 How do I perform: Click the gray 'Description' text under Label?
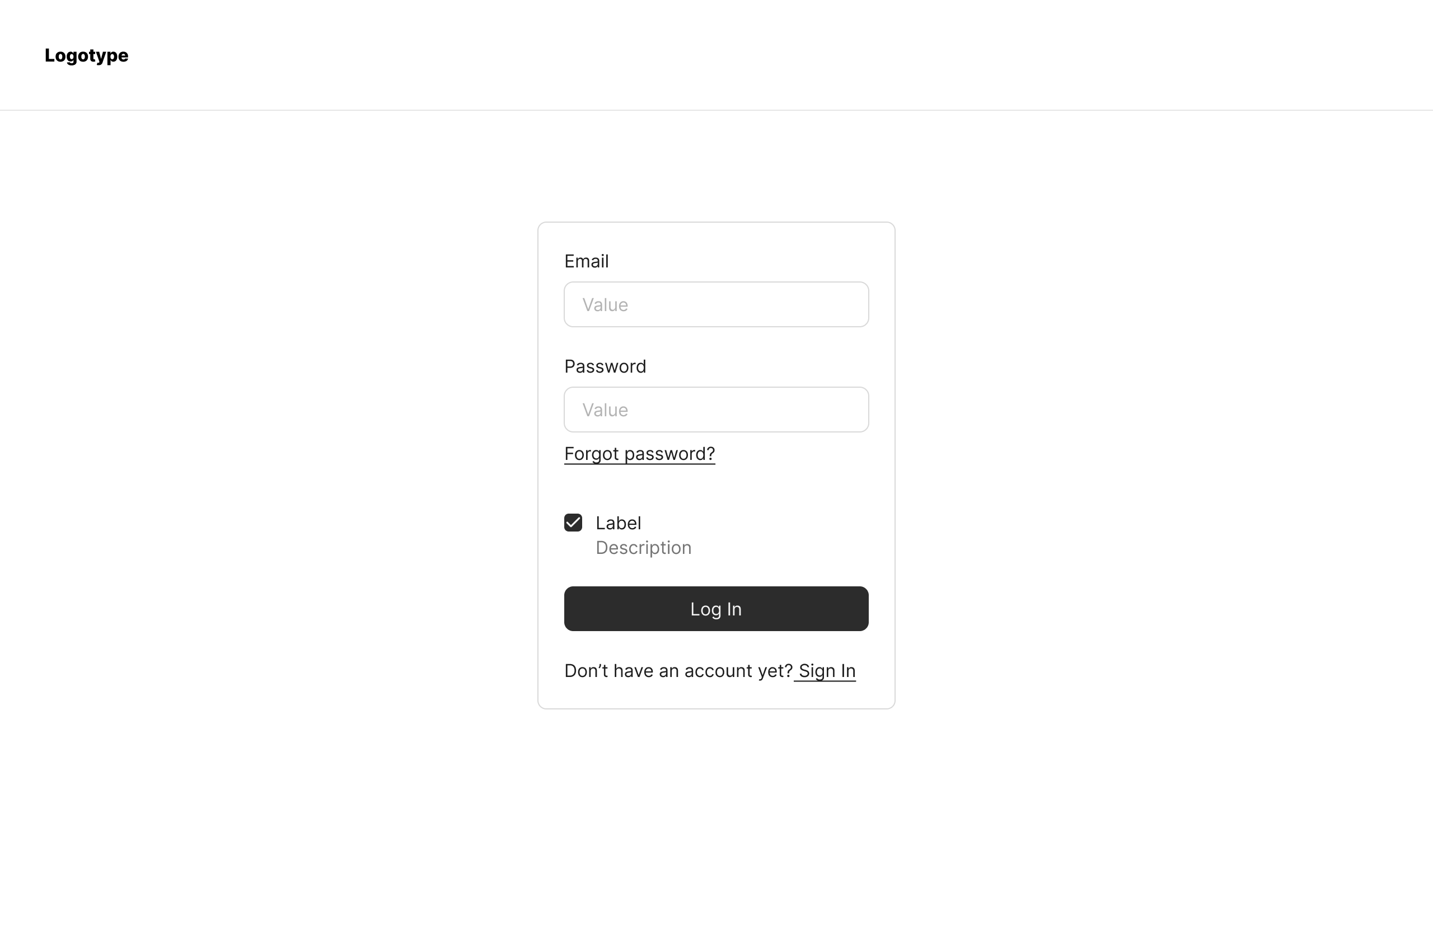coord(643,548)
